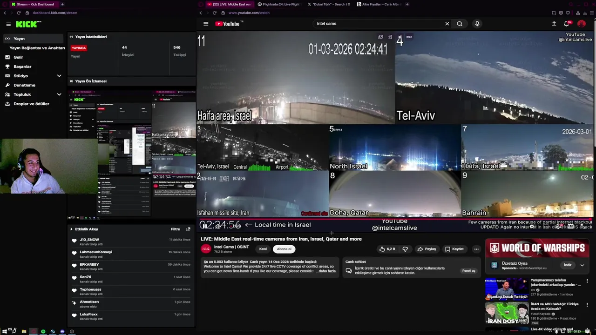Open Intel Cams channel avatar
The height and width of the screenshot is (335, 596).
click(x=205, y=249)
